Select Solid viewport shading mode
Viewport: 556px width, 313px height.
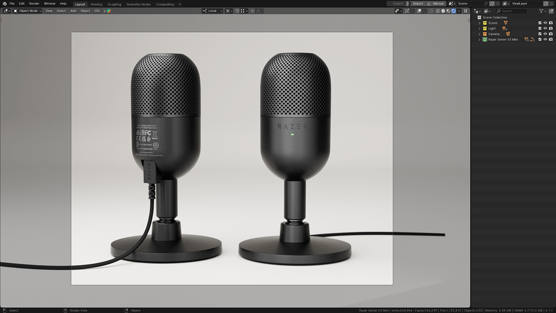coord(443,11)
